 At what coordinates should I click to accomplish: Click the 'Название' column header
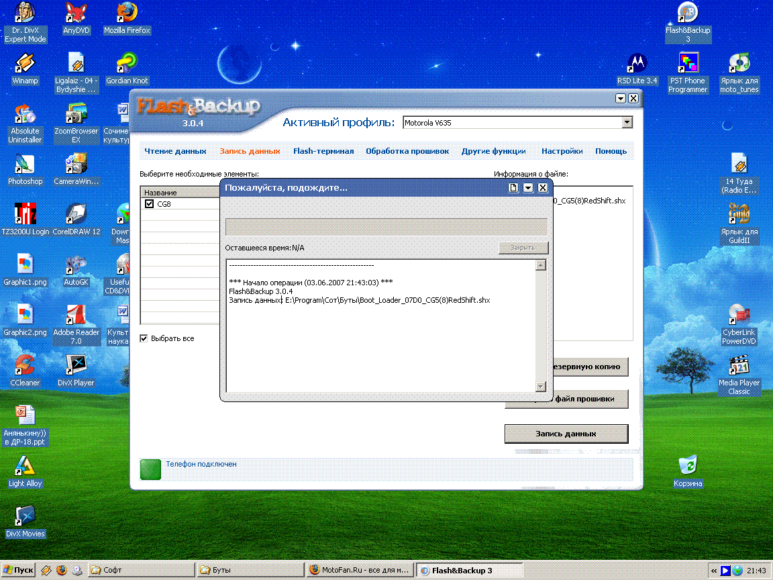[x=181, y=193]
